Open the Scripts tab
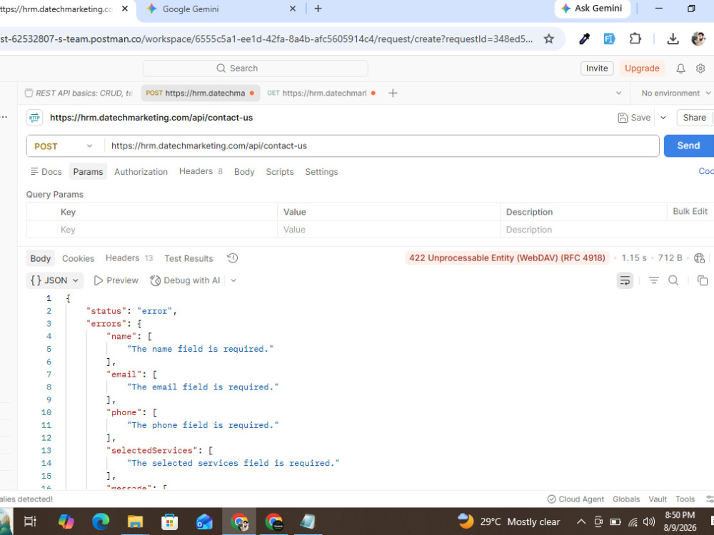Viewport: 714px width, 535px height. [x=280, y=172]
